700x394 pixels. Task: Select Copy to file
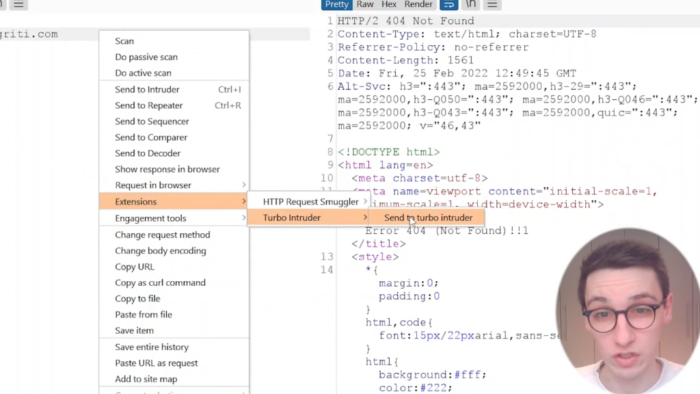point(174,299)
